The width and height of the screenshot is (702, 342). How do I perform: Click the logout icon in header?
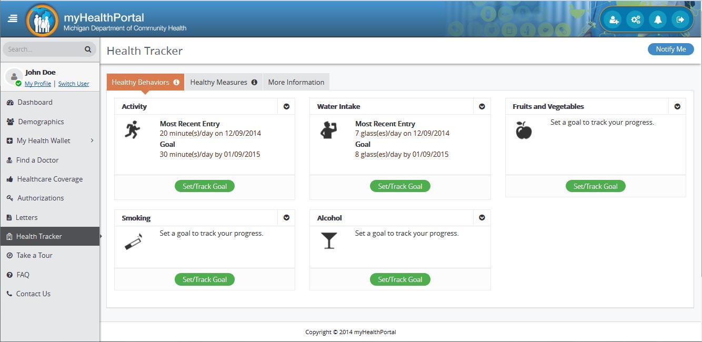pos(680,19)
